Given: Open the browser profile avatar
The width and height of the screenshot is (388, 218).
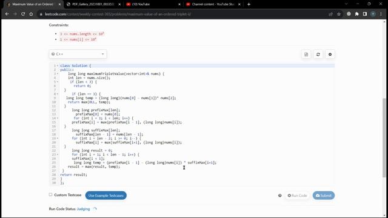Looking at the screenshot, I should tap(373, 14).
